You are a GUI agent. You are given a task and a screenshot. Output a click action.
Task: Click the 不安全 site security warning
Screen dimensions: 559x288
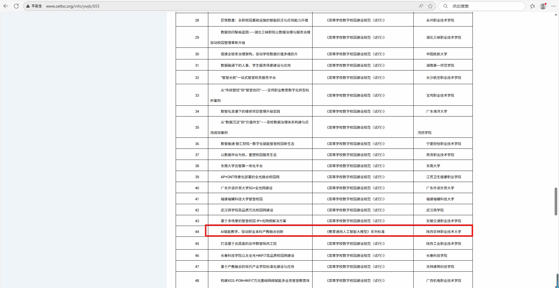(34, 6)
